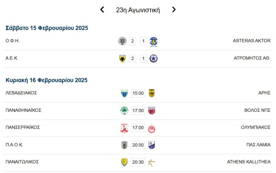The width and height of the screenshot is (276, 173).
Task: Click the O.F.I. club crest
Action: pos(122,41)
